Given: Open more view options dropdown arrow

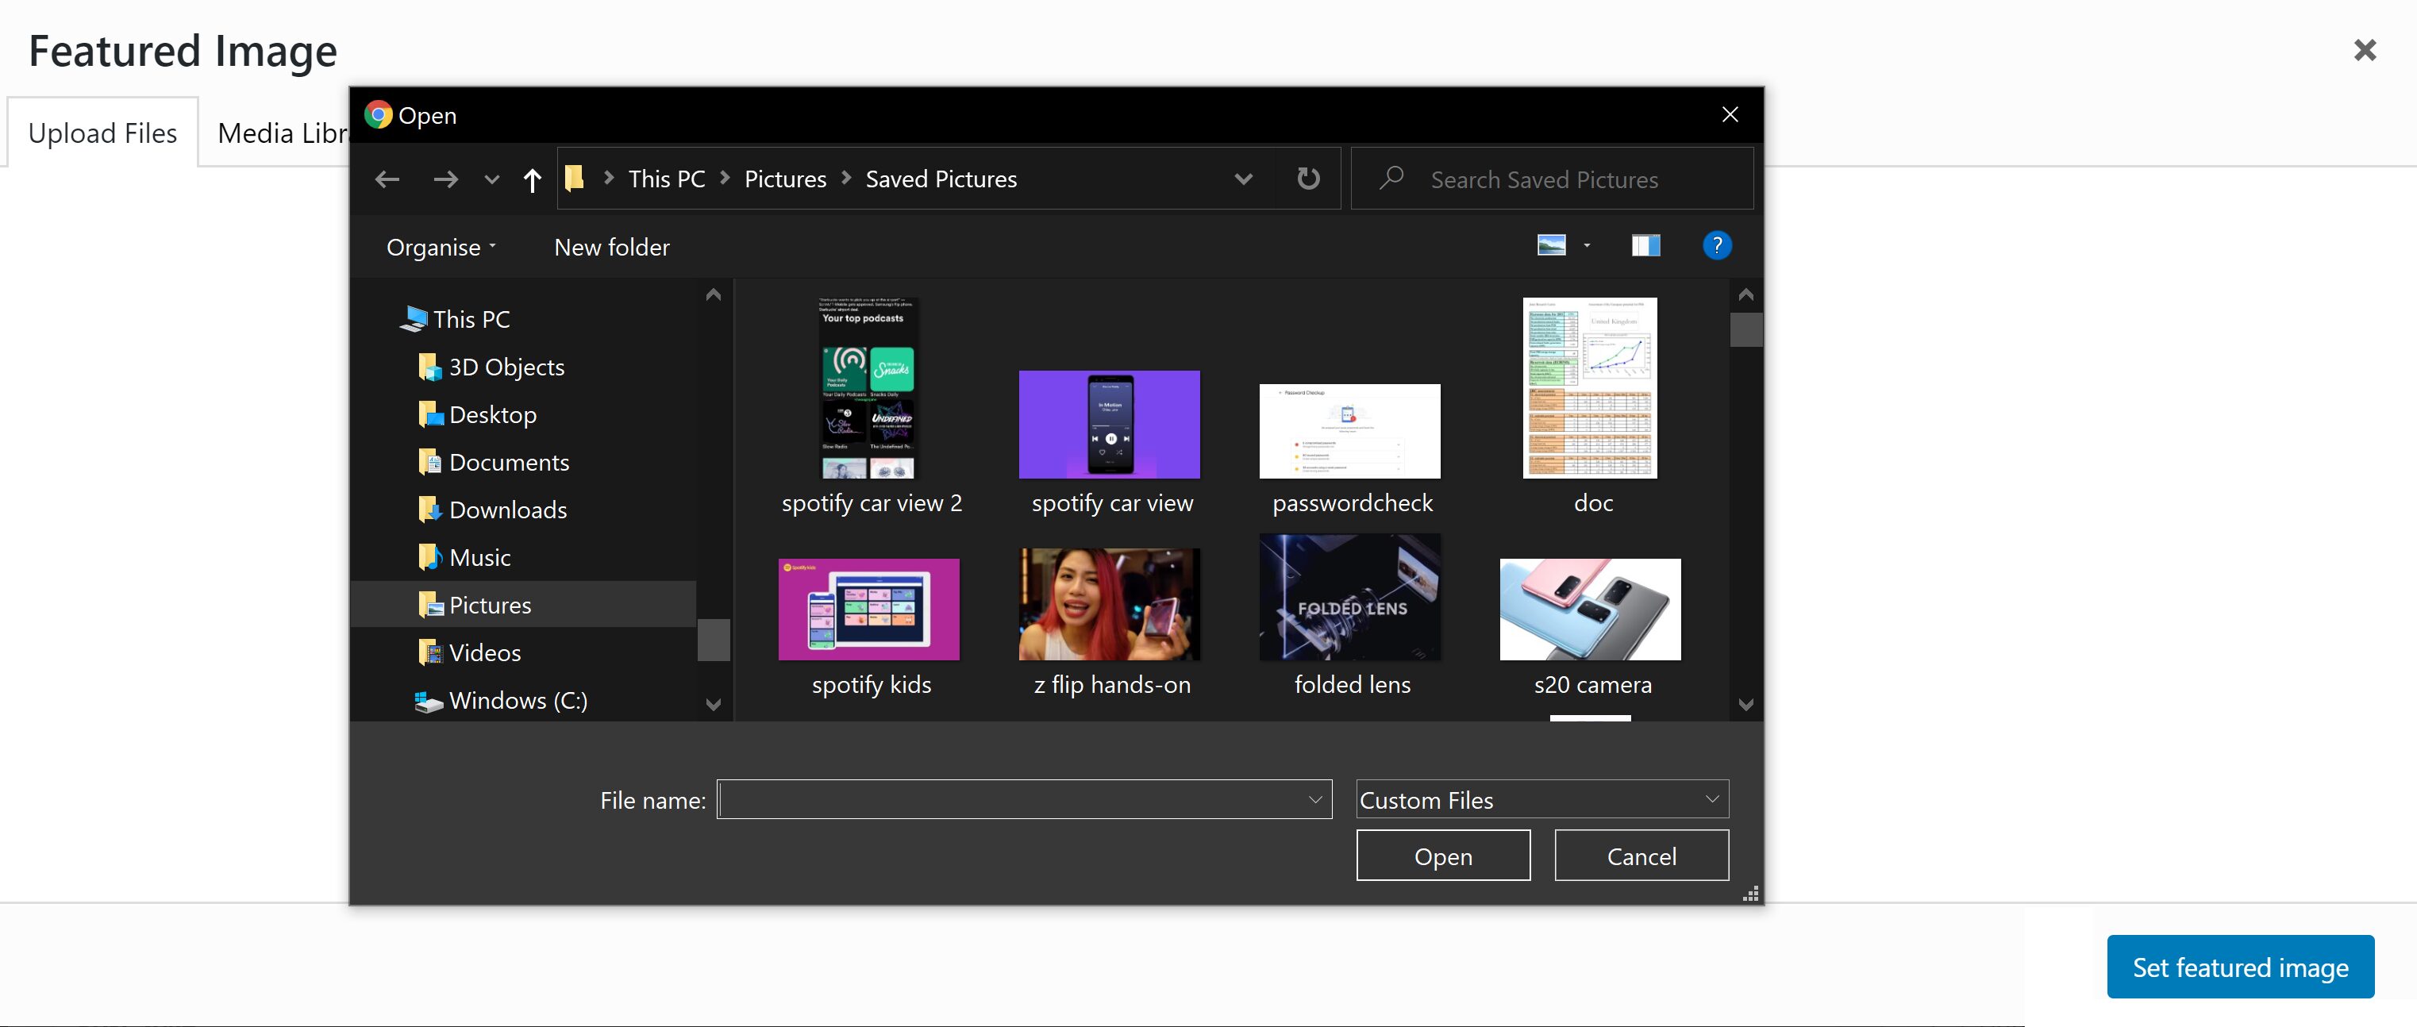Looking at the screenshot, I should 1587,246.
